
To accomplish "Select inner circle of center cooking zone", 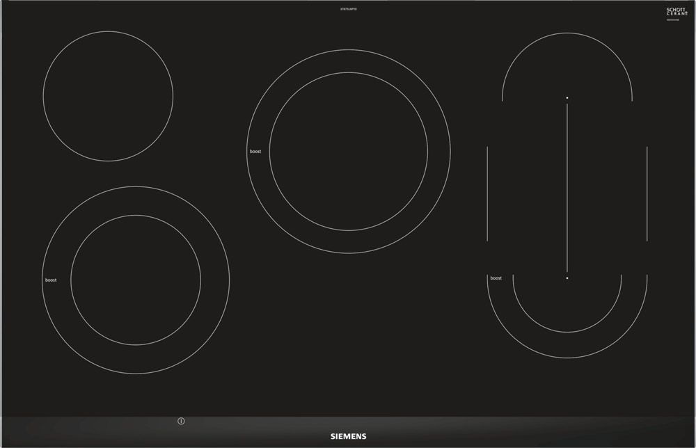I will [349, 151].
